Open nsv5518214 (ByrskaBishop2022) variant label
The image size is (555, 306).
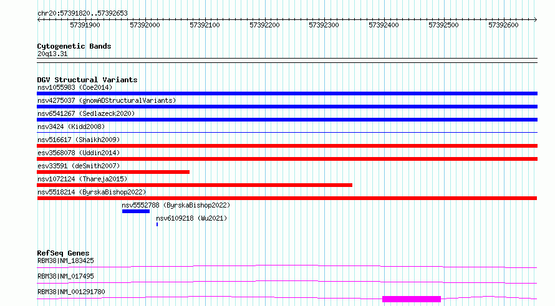(x=92, y=192)
